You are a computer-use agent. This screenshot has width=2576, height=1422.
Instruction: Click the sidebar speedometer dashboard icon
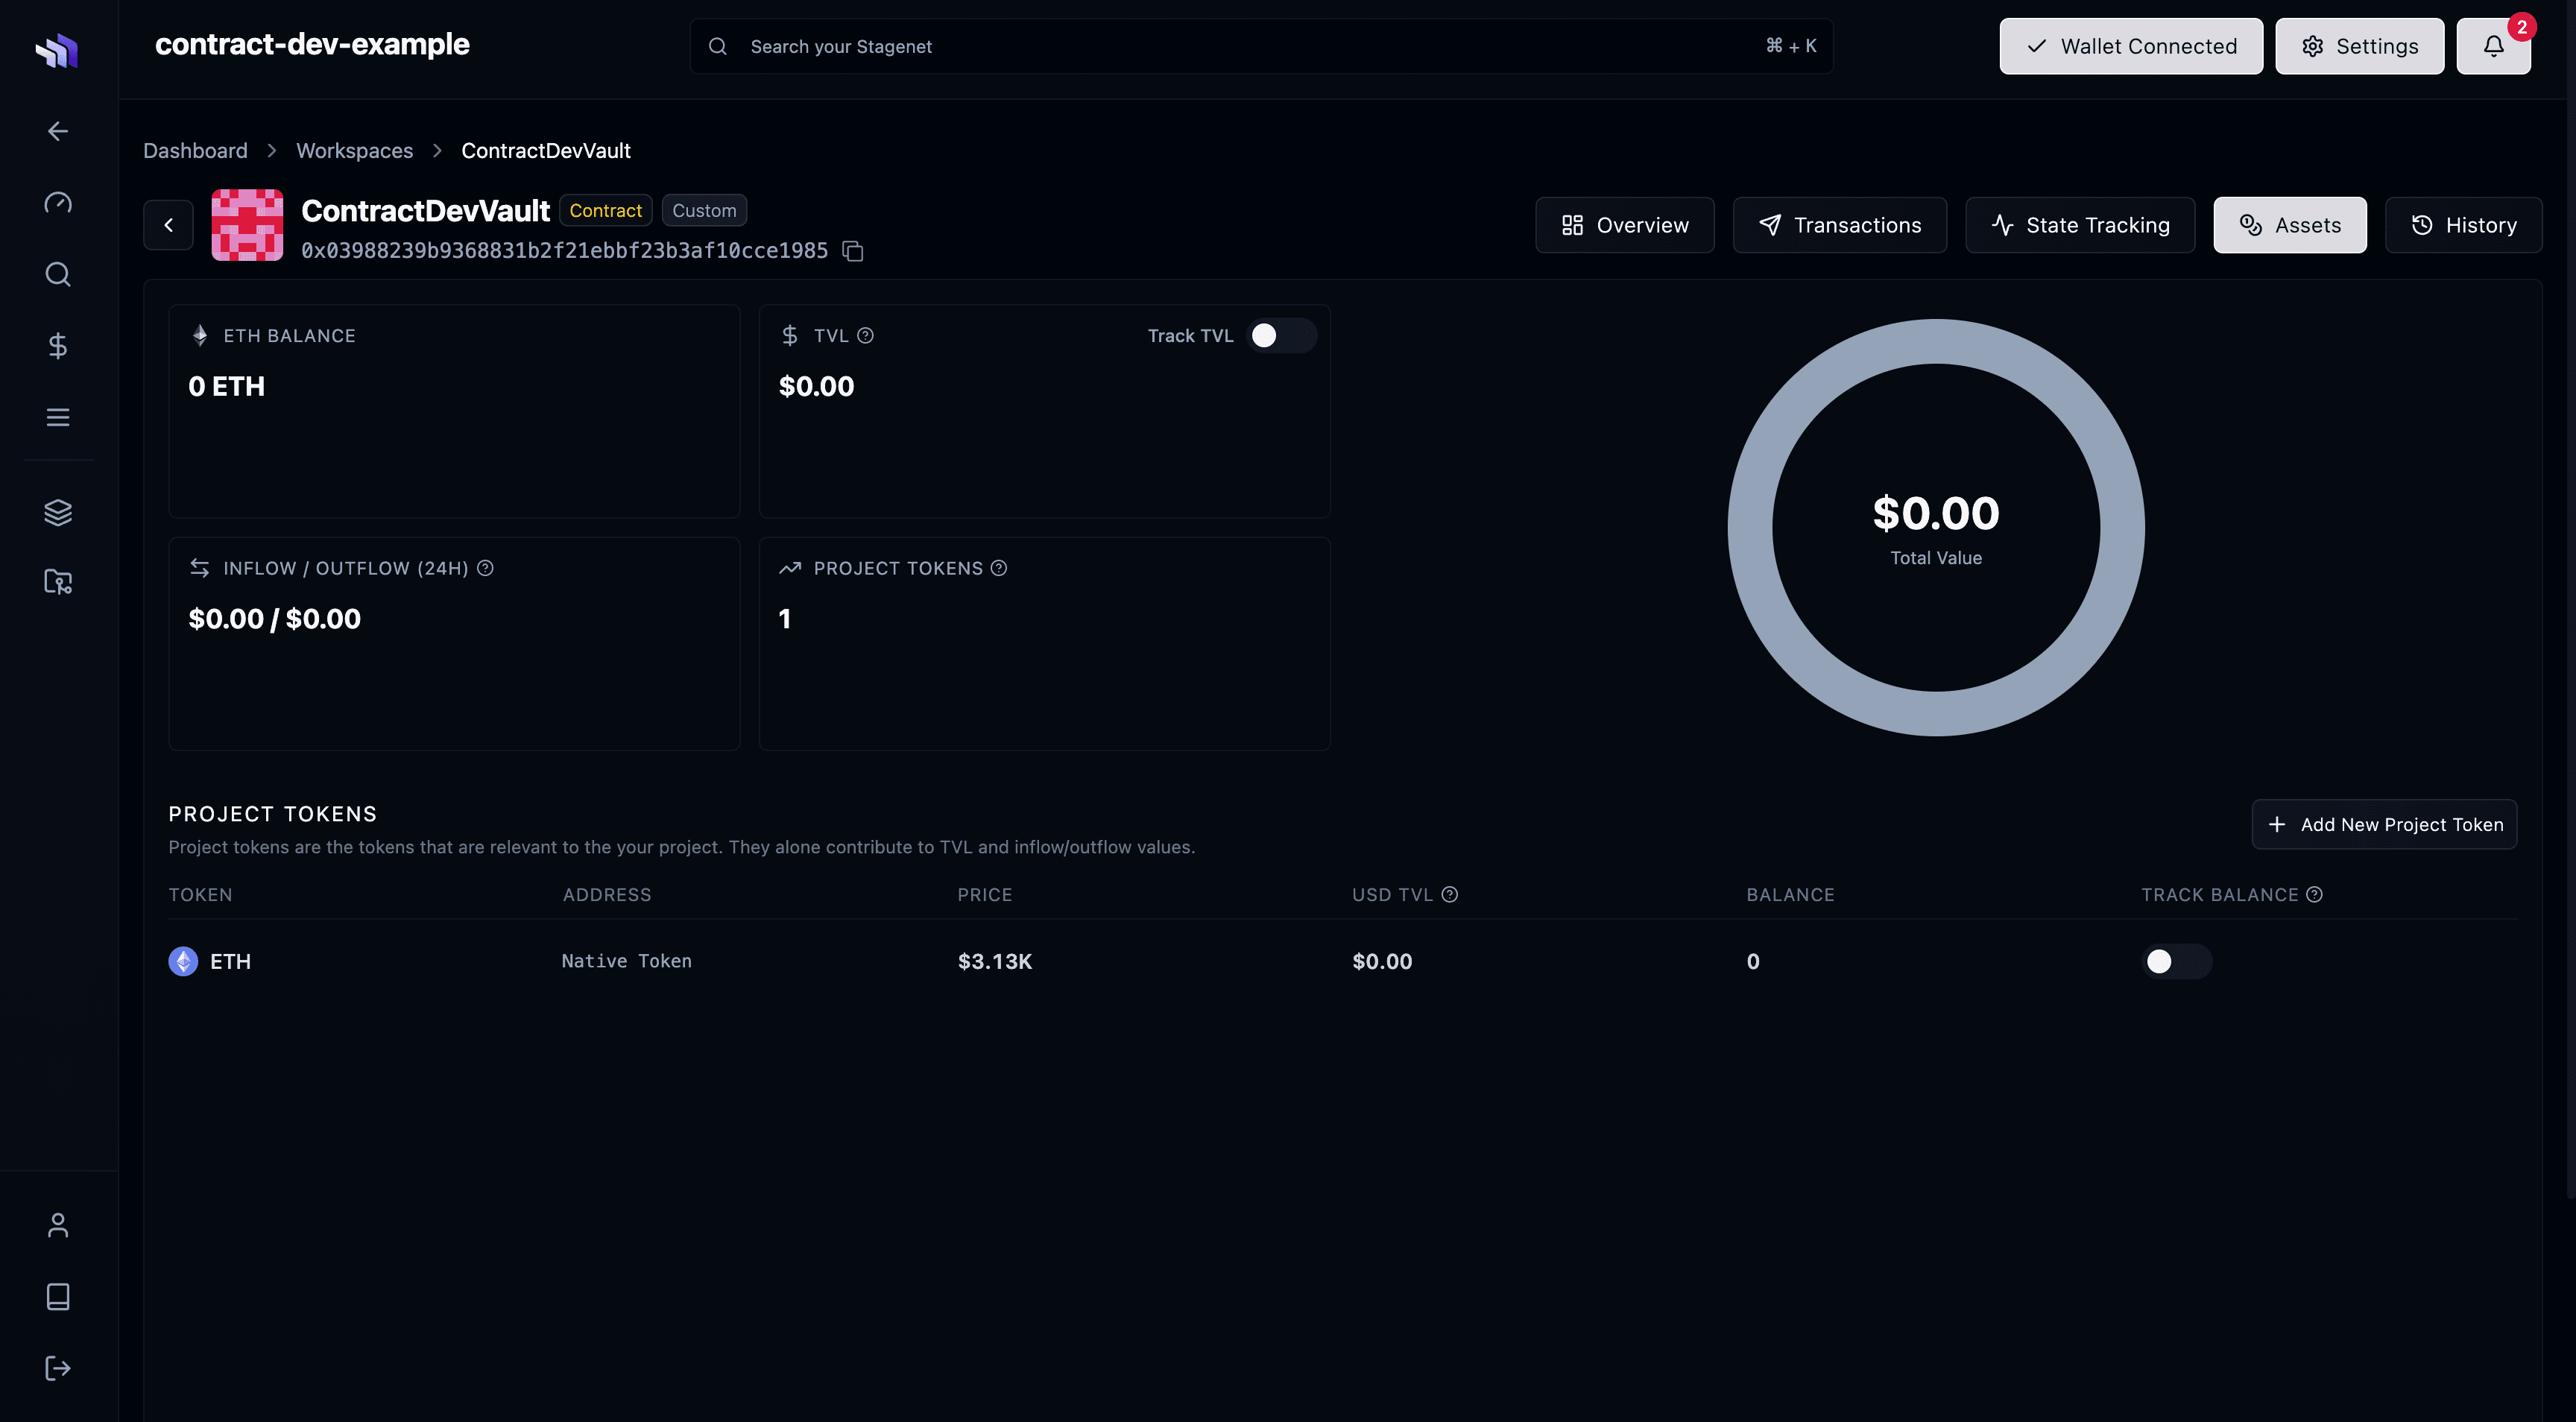(58, 203)
